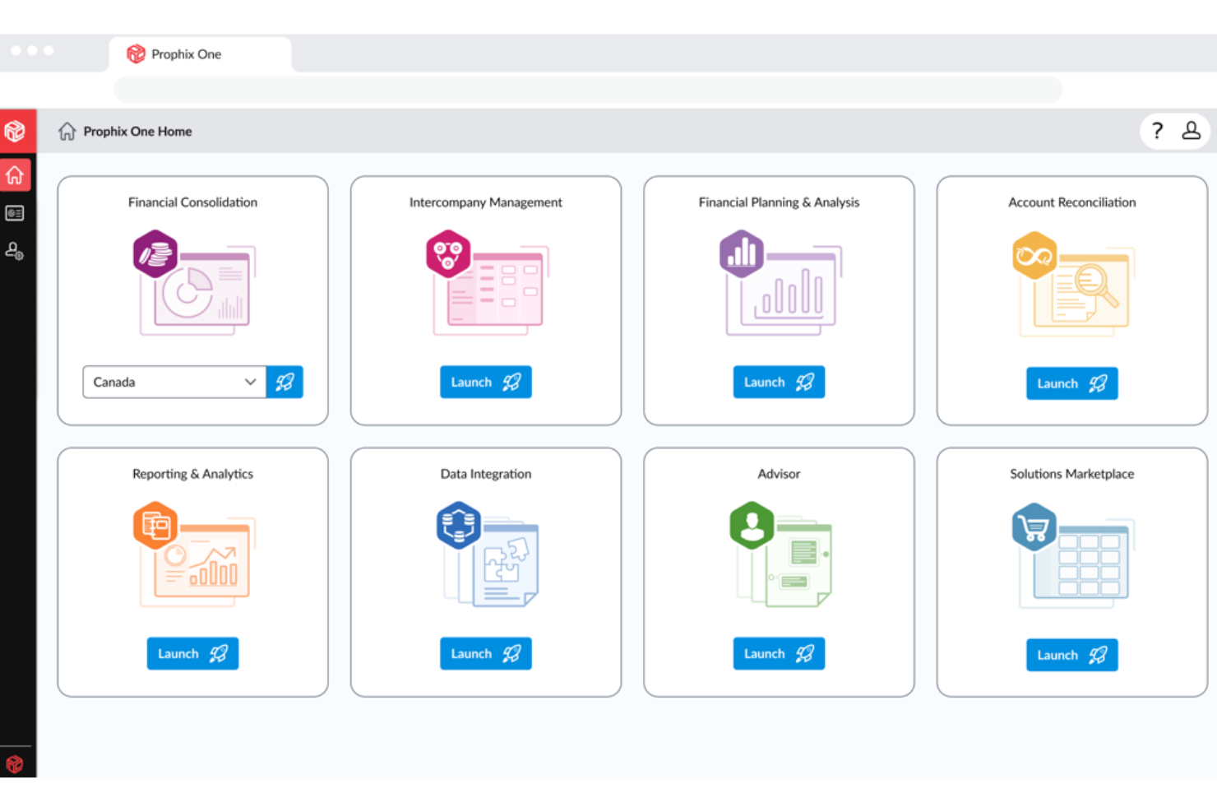This screenshot has height=812, width=1217.
Task: Click the Account Reconciliation card title
Action: [1072, 202]
